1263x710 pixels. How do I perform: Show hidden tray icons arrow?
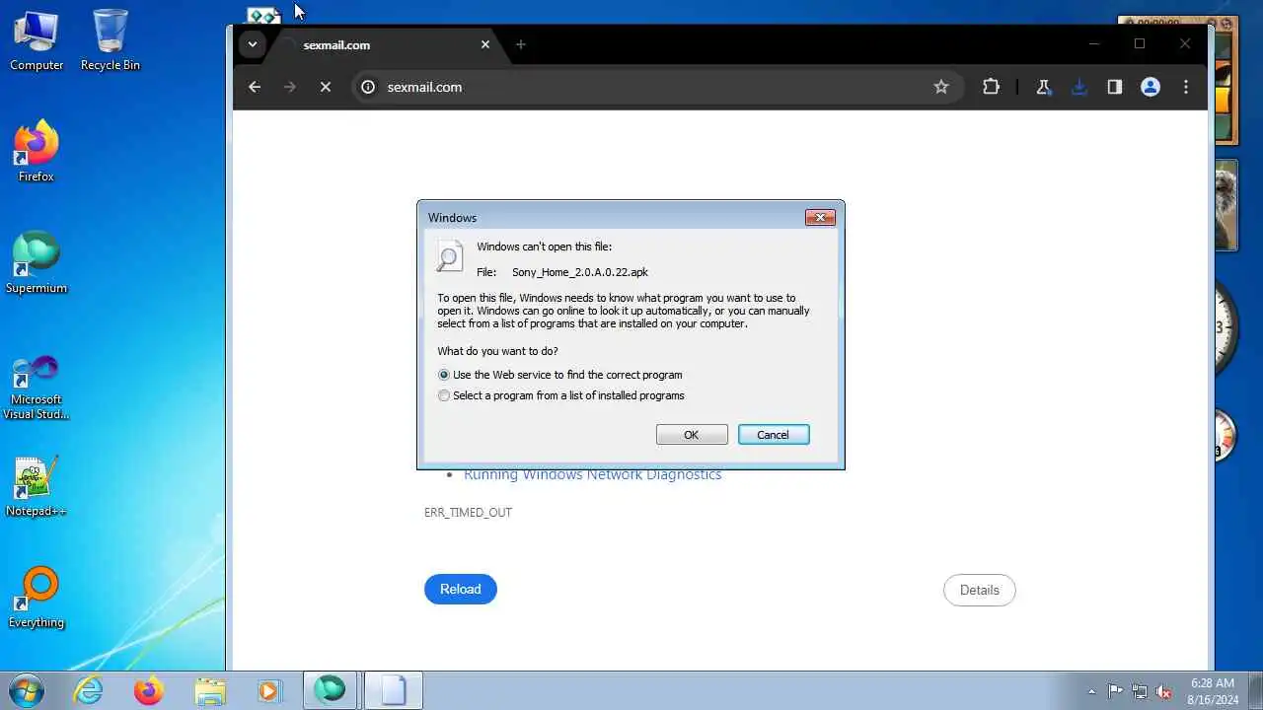(1091, 691)
